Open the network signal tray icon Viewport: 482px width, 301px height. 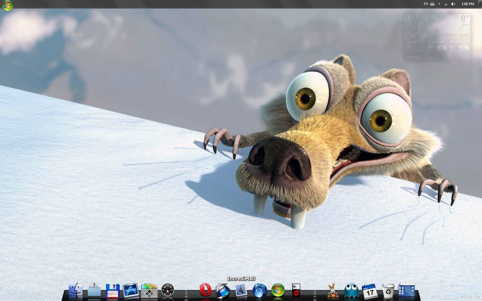(446, 4)
